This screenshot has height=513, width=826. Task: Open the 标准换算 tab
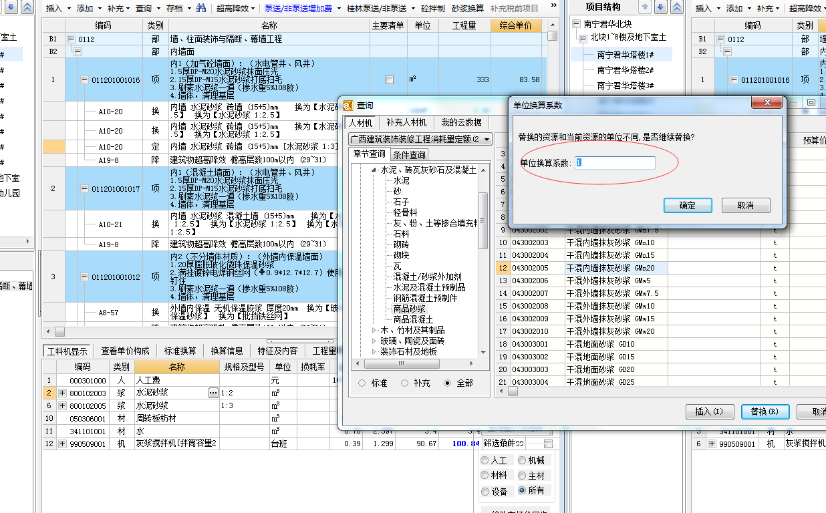(x=180, y=351)
